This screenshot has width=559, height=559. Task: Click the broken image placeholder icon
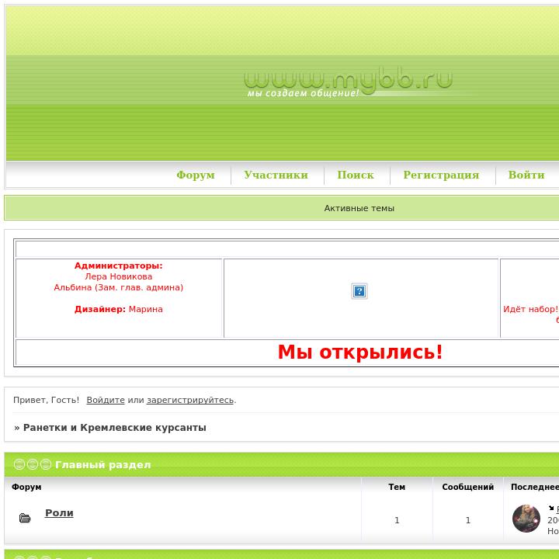[x=359, y=291]
